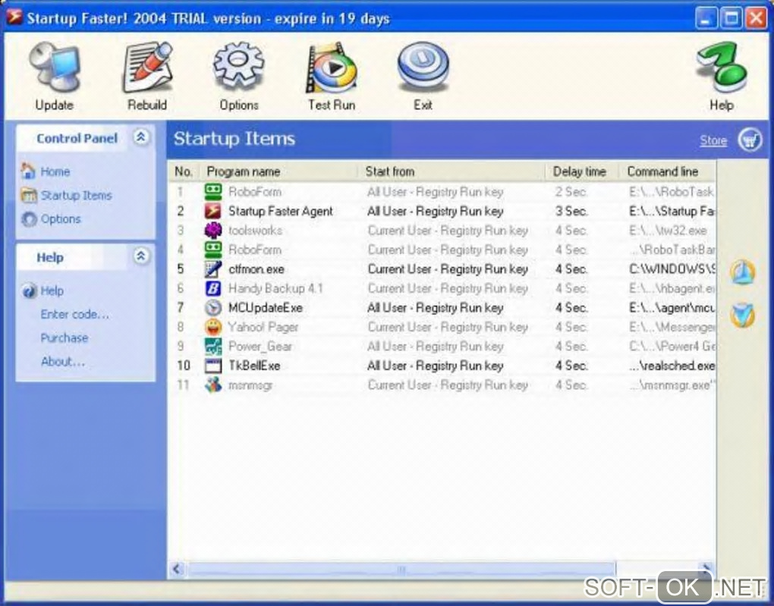Click the 2 Sec. delay for RoboForm
Screen dimensions: 774x606
(571, 191)
